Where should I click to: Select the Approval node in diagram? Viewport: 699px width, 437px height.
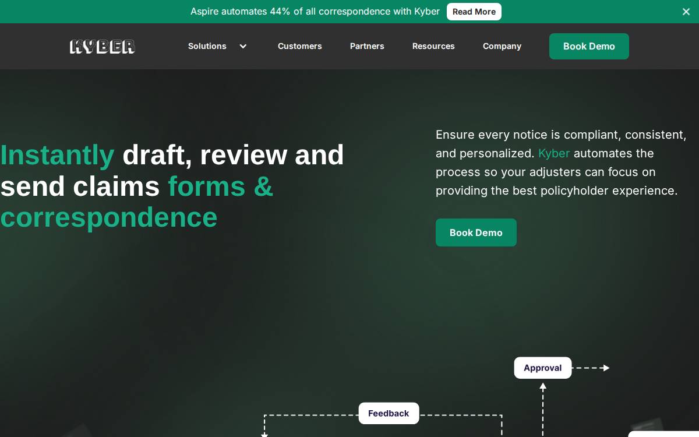tap(543, 368)
